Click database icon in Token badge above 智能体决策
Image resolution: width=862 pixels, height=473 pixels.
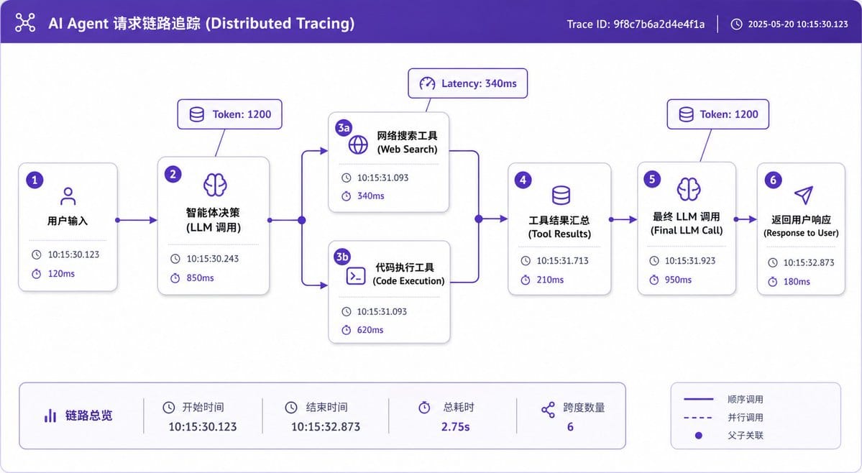(197, 114)
